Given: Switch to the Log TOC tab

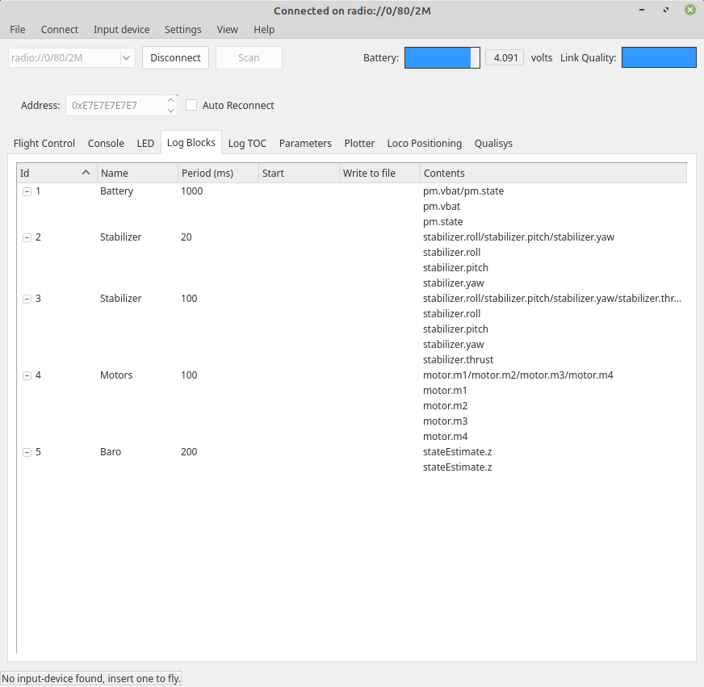Looking at the screenshot, I should pos(247,143).
